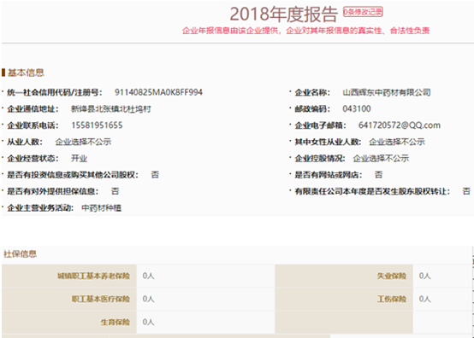The height and width of the screenshot is (338, 474).
Task: Click the 企业电子邮箱 label
Action: click(x=321, y=125)
